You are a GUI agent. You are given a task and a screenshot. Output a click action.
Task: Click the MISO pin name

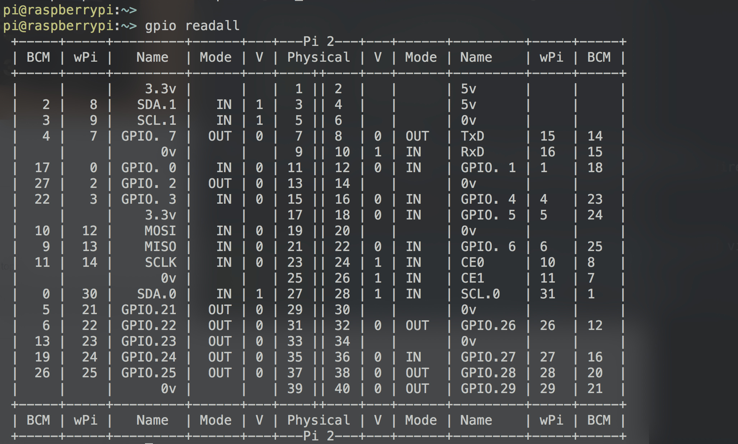(x=160, y=247)
